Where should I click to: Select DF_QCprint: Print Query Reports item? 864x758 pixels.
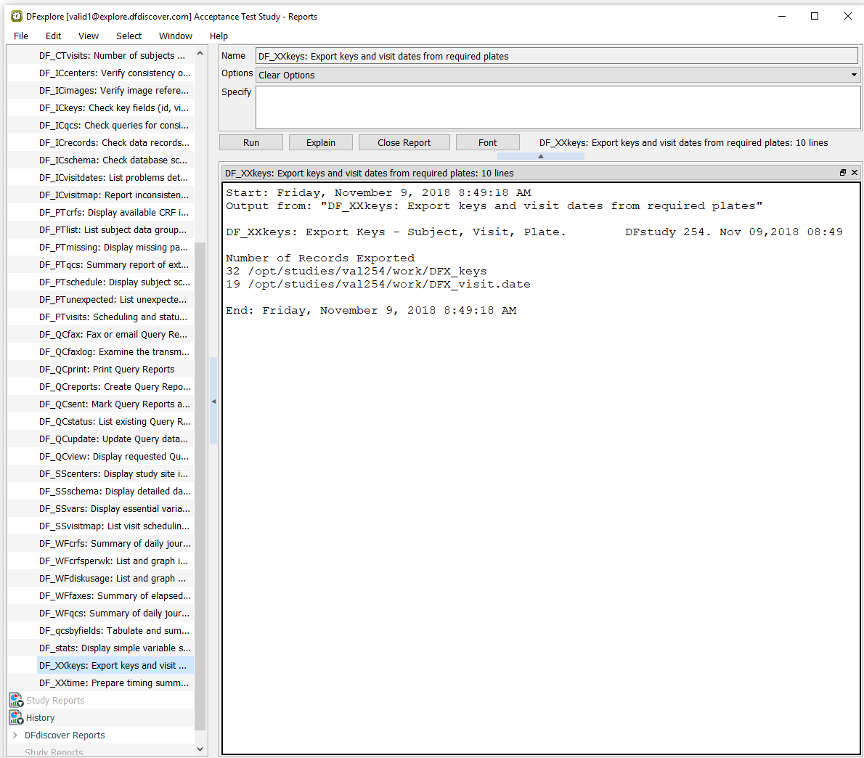coord(107,369)
